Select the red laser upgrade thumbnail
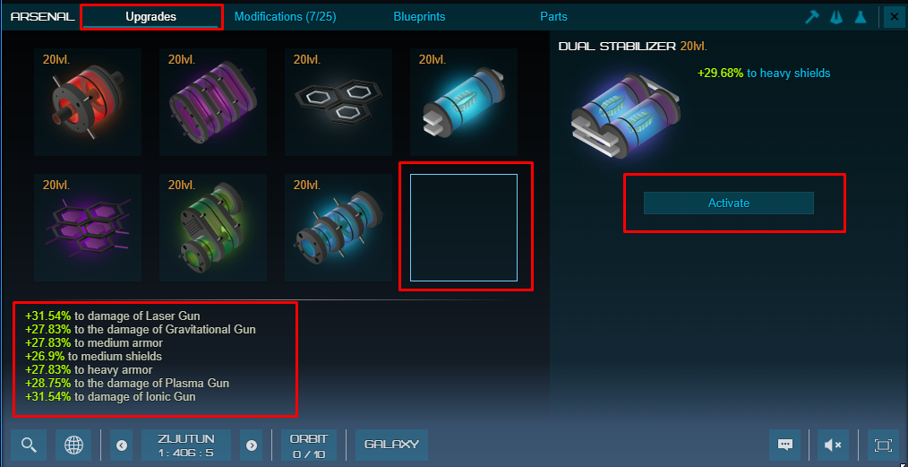The height and width of the screenshot is (467, 908). point(88,102)
